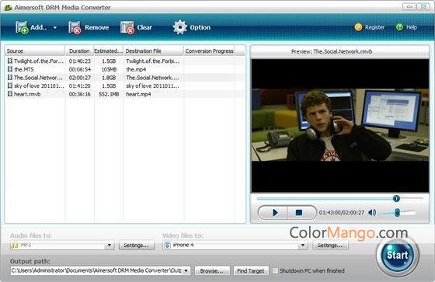
Task: Select the film icon for sky of love row
Action: click(10, 85)
